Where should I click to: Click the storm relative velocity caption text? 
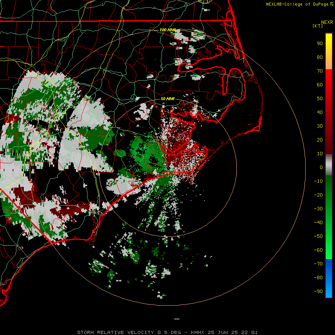(x=167, y=332)
